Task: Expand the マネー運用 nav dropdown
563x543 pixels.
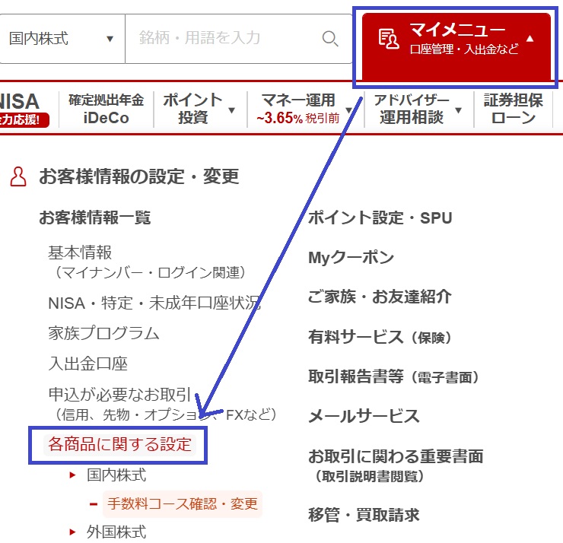Action: [348, 110]
